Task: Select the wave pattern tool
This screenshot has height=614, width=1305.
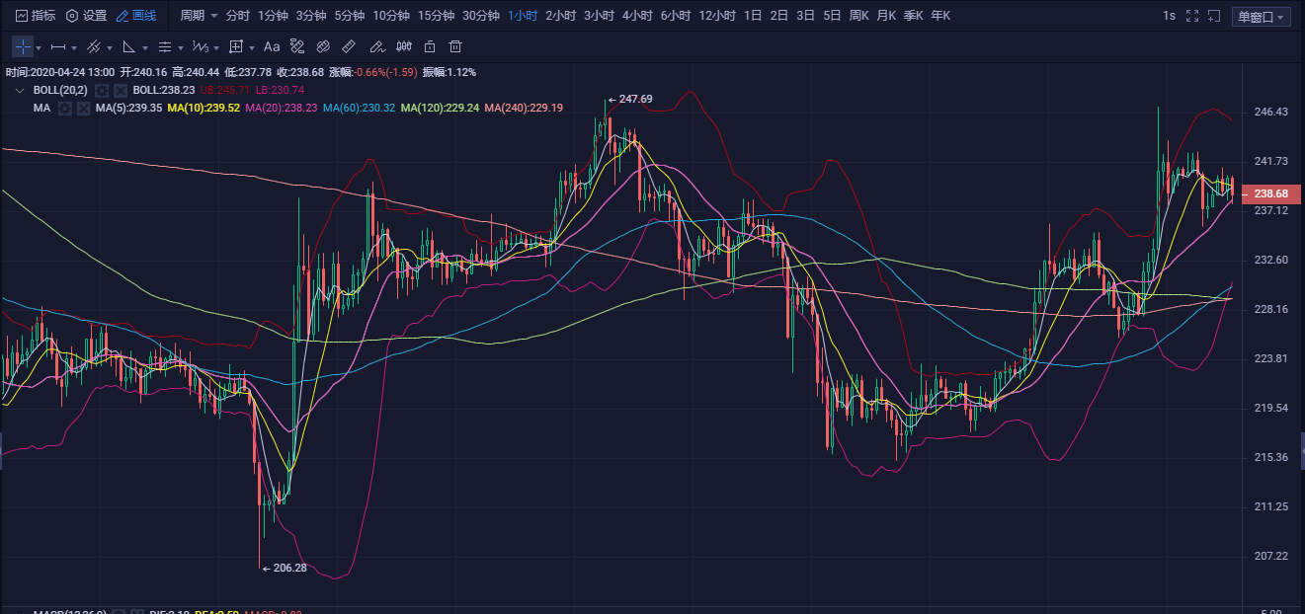Action: tap(200, 46)
